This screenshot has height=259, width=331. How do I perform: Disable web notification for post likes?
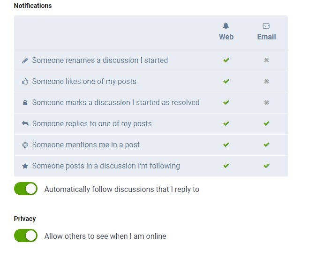point(226,82)
